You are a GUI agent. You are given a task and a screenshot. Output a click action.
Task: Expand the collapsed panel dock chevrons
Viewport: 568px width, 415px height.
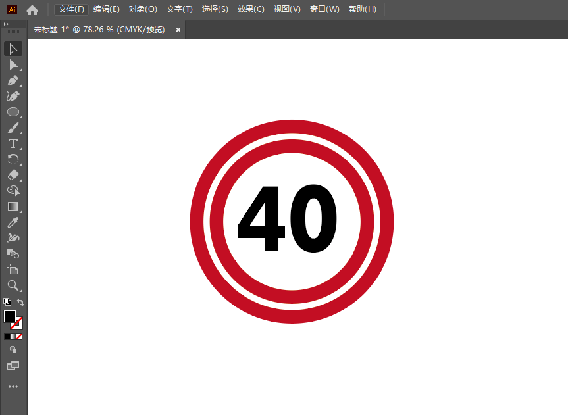(x=6, y=24)
